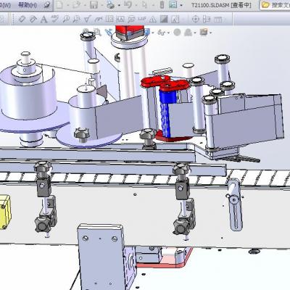The width and height of the screenshot is (290, 290).
Task: Select the Center Mark crosshair tool
Action: (x=196, y=19)
